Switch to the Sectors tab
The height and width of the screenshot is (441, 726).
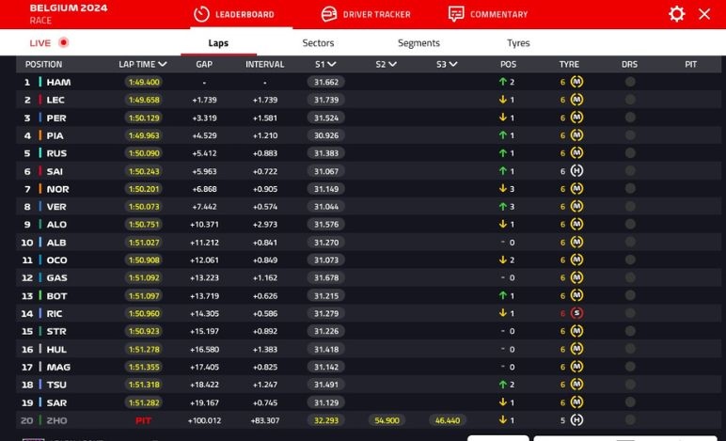coord(318,43)
